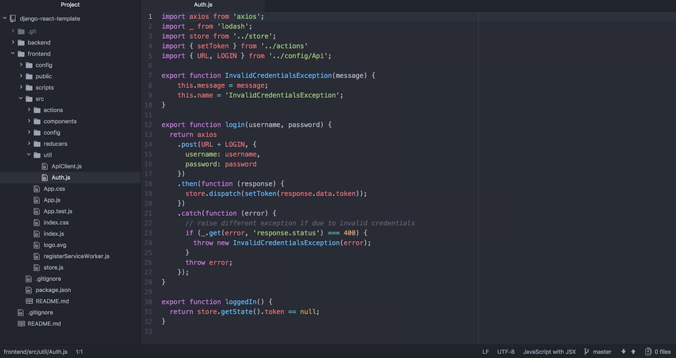Viewport: 676px width, 358px height.
Task: Click the git branch icon beside master
Action: click(586, 352)
